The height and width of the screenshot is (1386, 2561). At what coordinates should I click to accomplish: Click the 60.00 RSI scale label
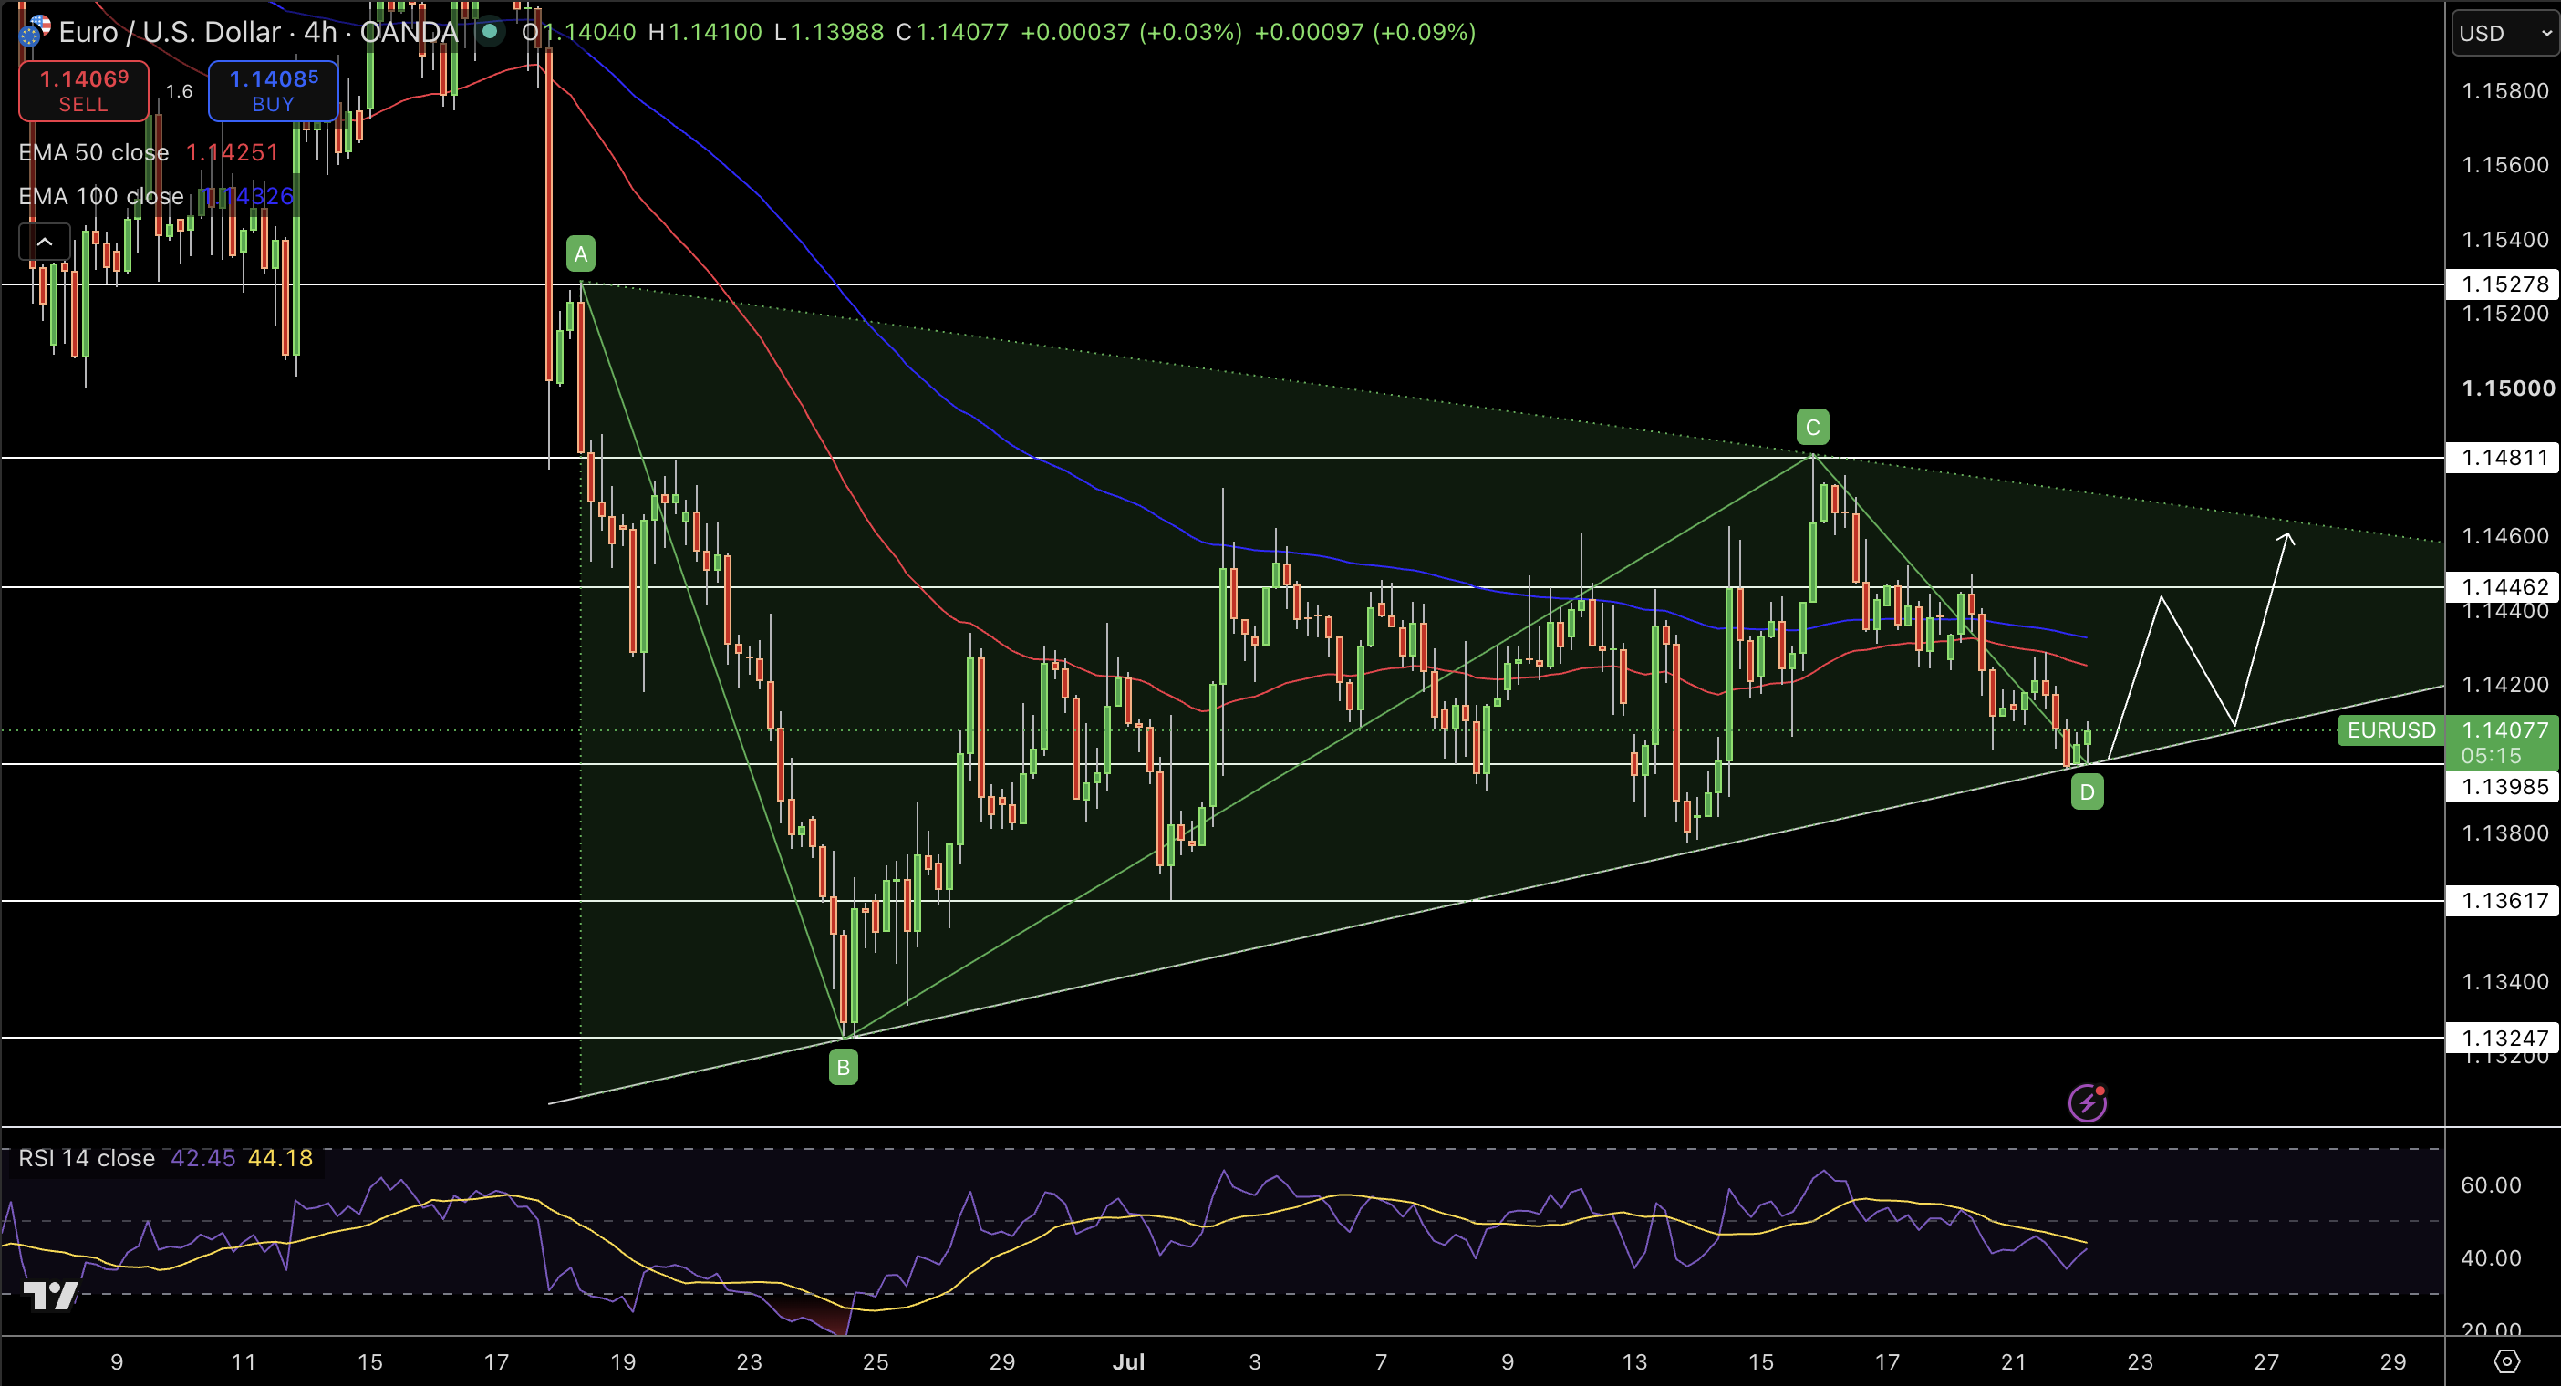point(2492,1185)
